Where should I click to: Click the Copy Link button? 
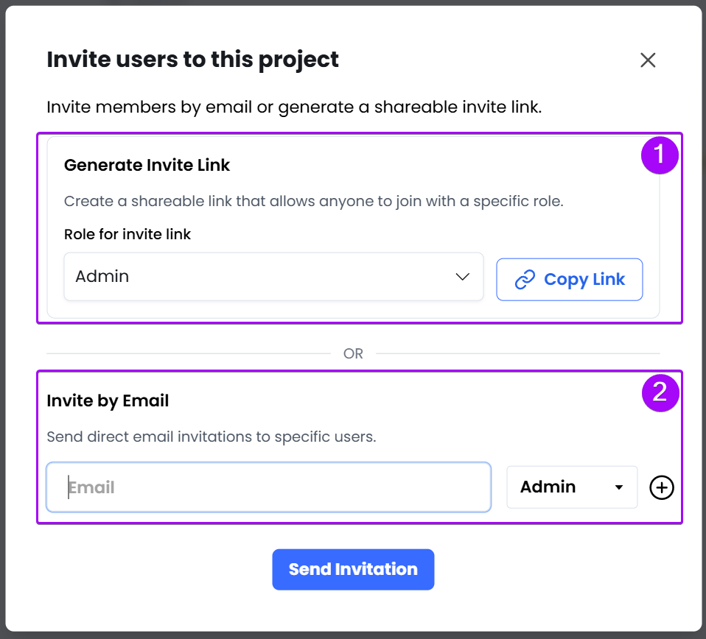pos(569,279)
